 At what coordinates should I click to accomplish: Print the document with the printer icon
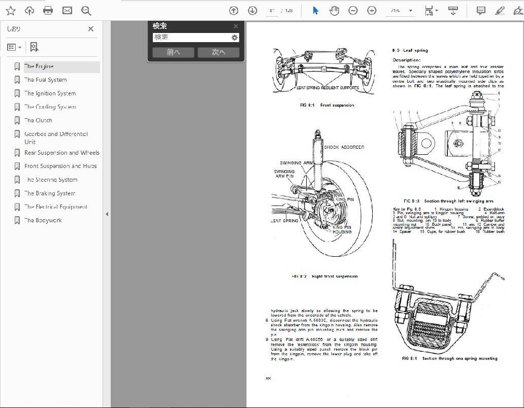(48, 11)
